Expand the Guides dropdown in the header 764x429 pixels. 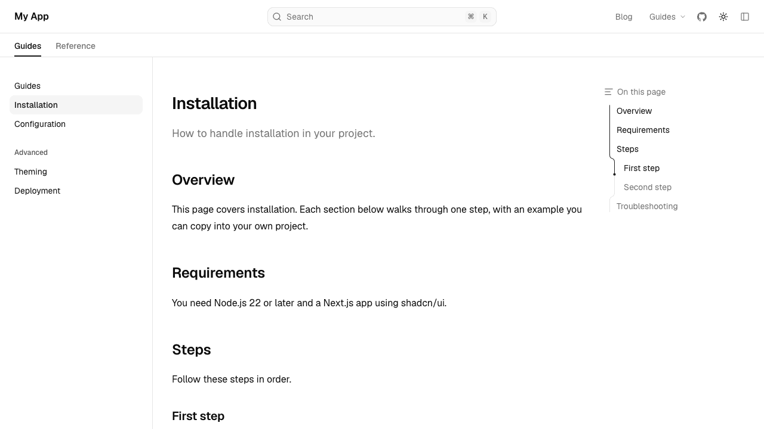tap(667, 17)
